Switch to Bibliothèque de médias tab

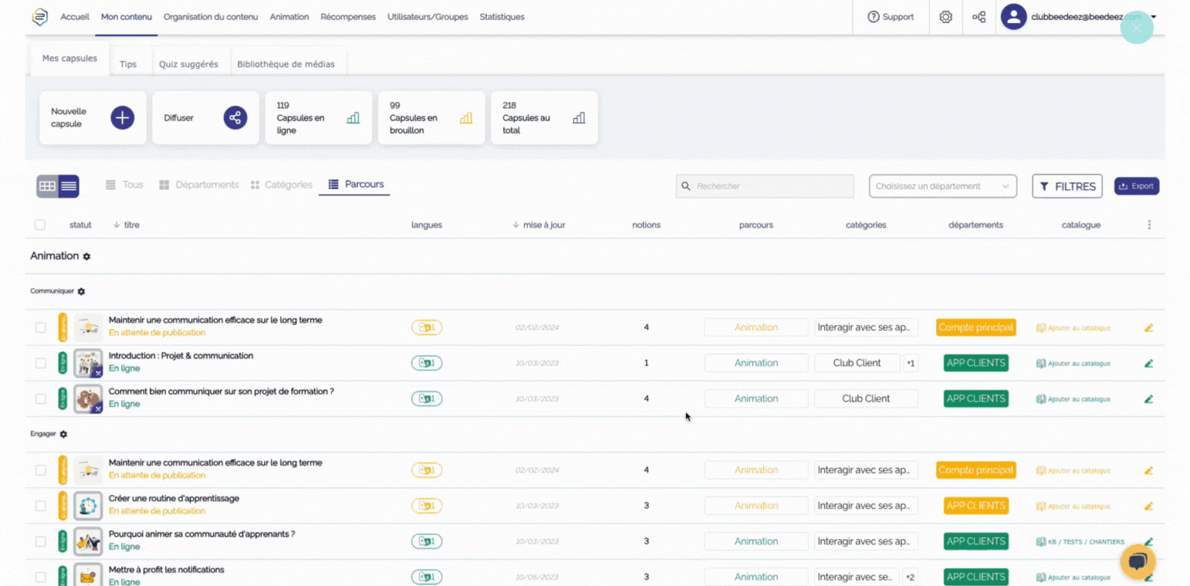click(286, 64)
